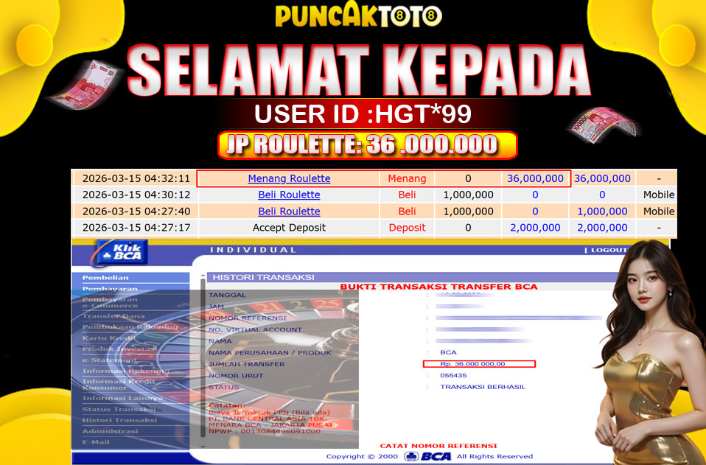Click the JP ROULETTE: 36.000.000 banner
Image resolution: width=706 pixels, height=465 pixels.
tap(367, 145)
